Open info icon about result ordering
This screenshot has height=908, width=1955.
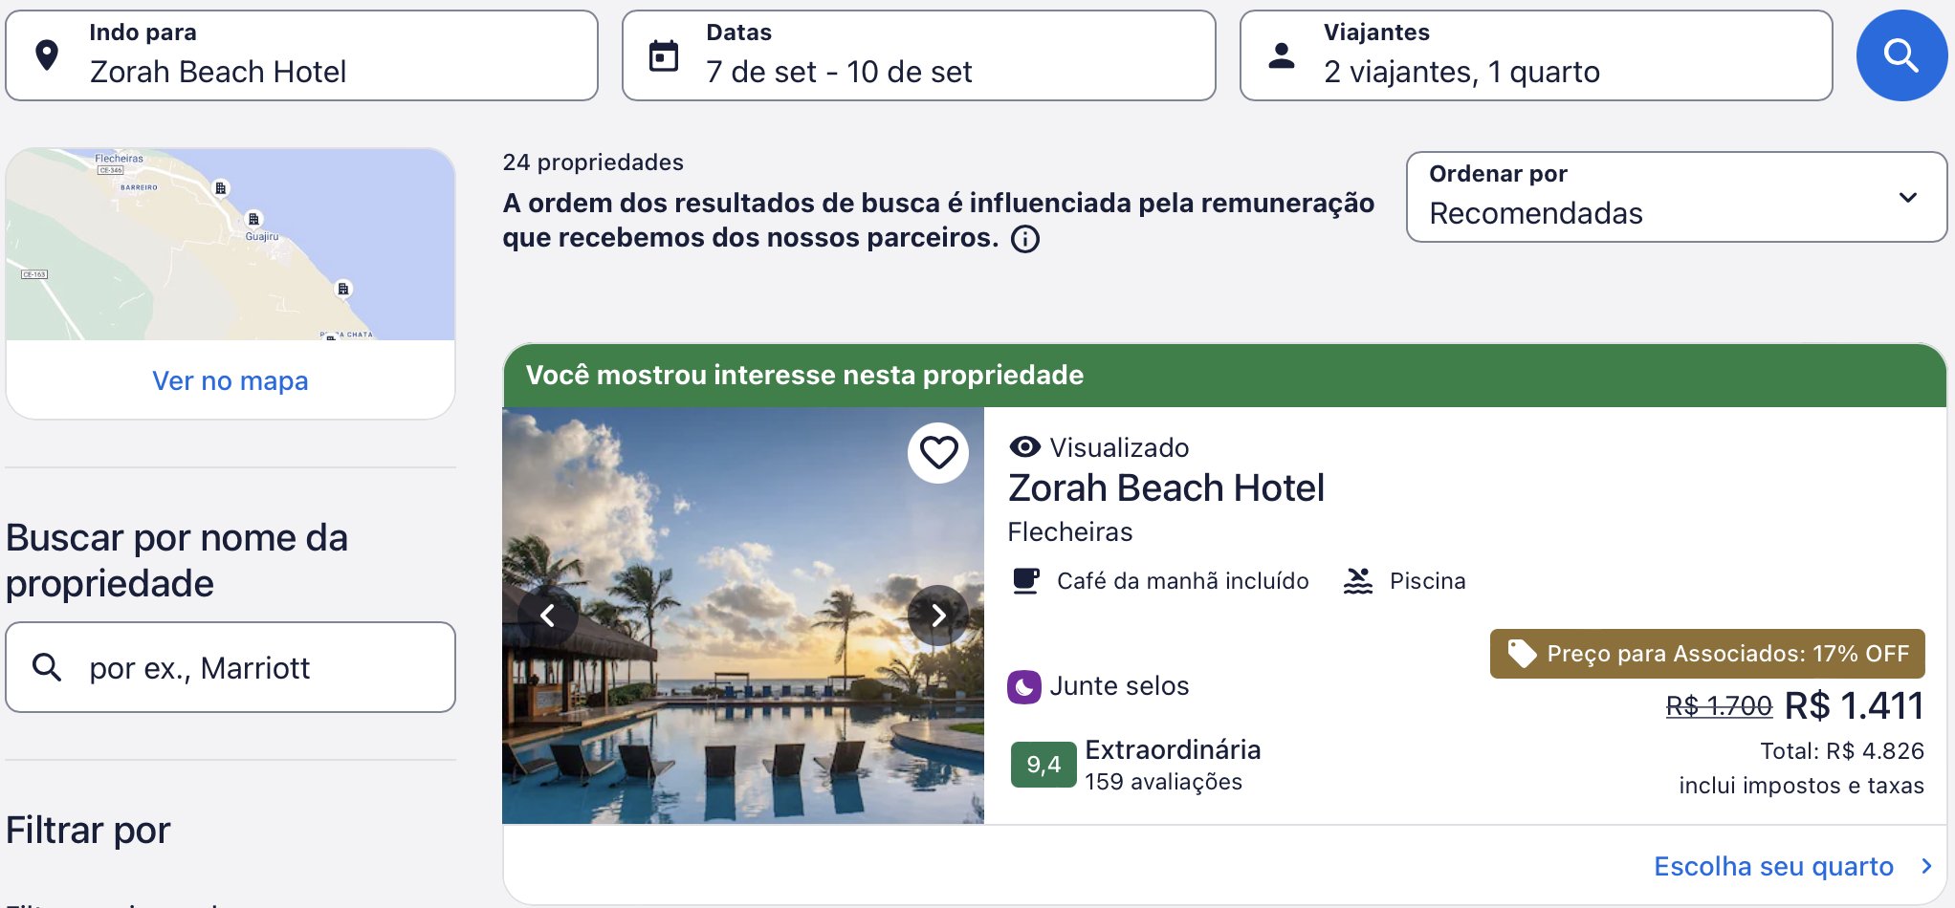coord(1025,238)
